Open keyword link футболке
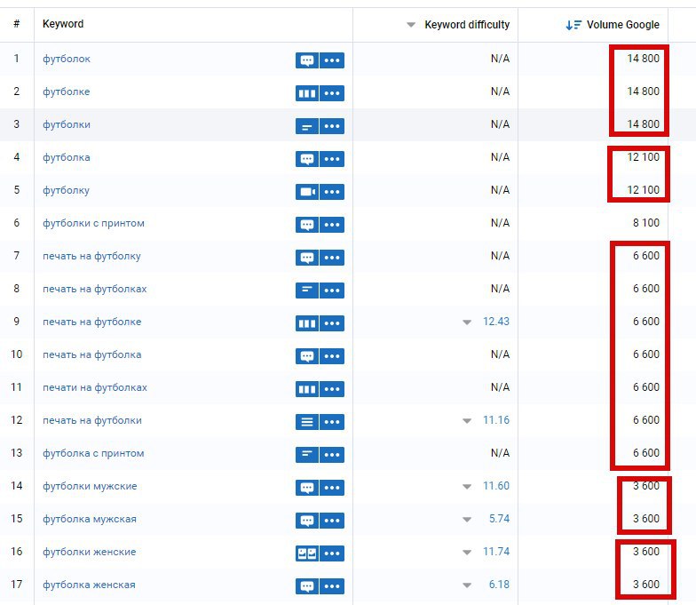 (x=66, y=92)
